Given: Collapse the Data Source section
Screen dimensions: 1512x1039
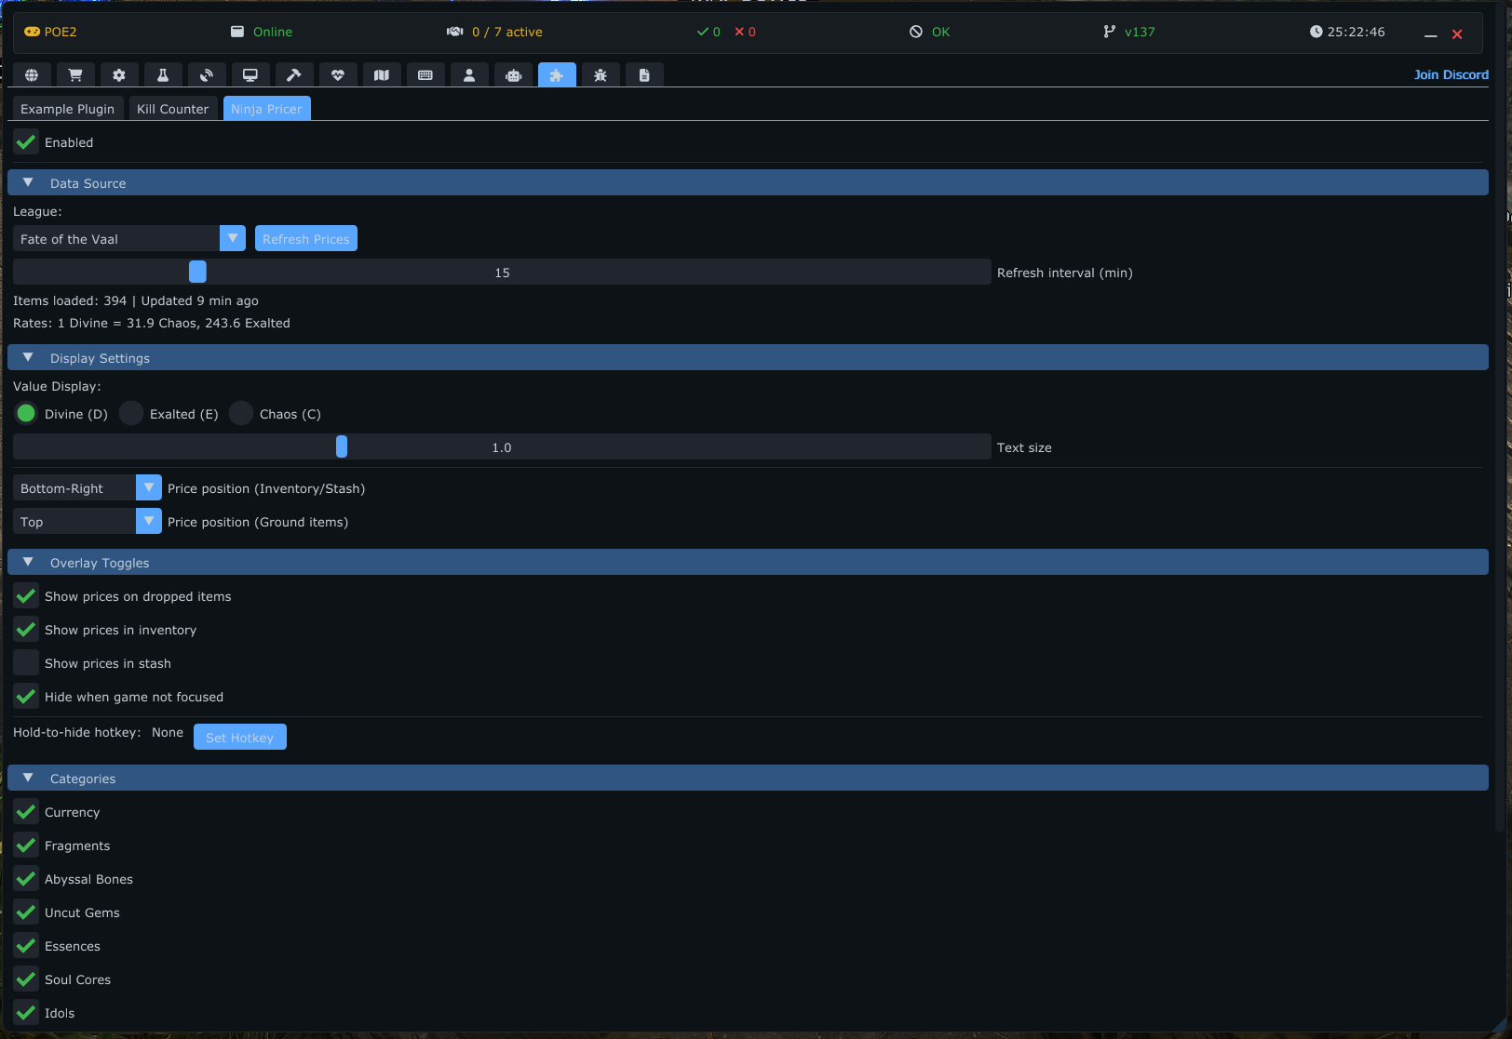Looking at the screenshot, I should (748, 183).
